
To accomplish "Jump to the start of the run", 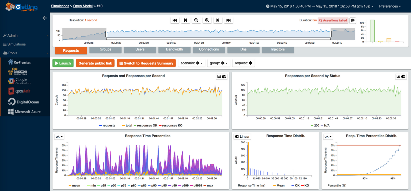I will click(x=175, y=20).
